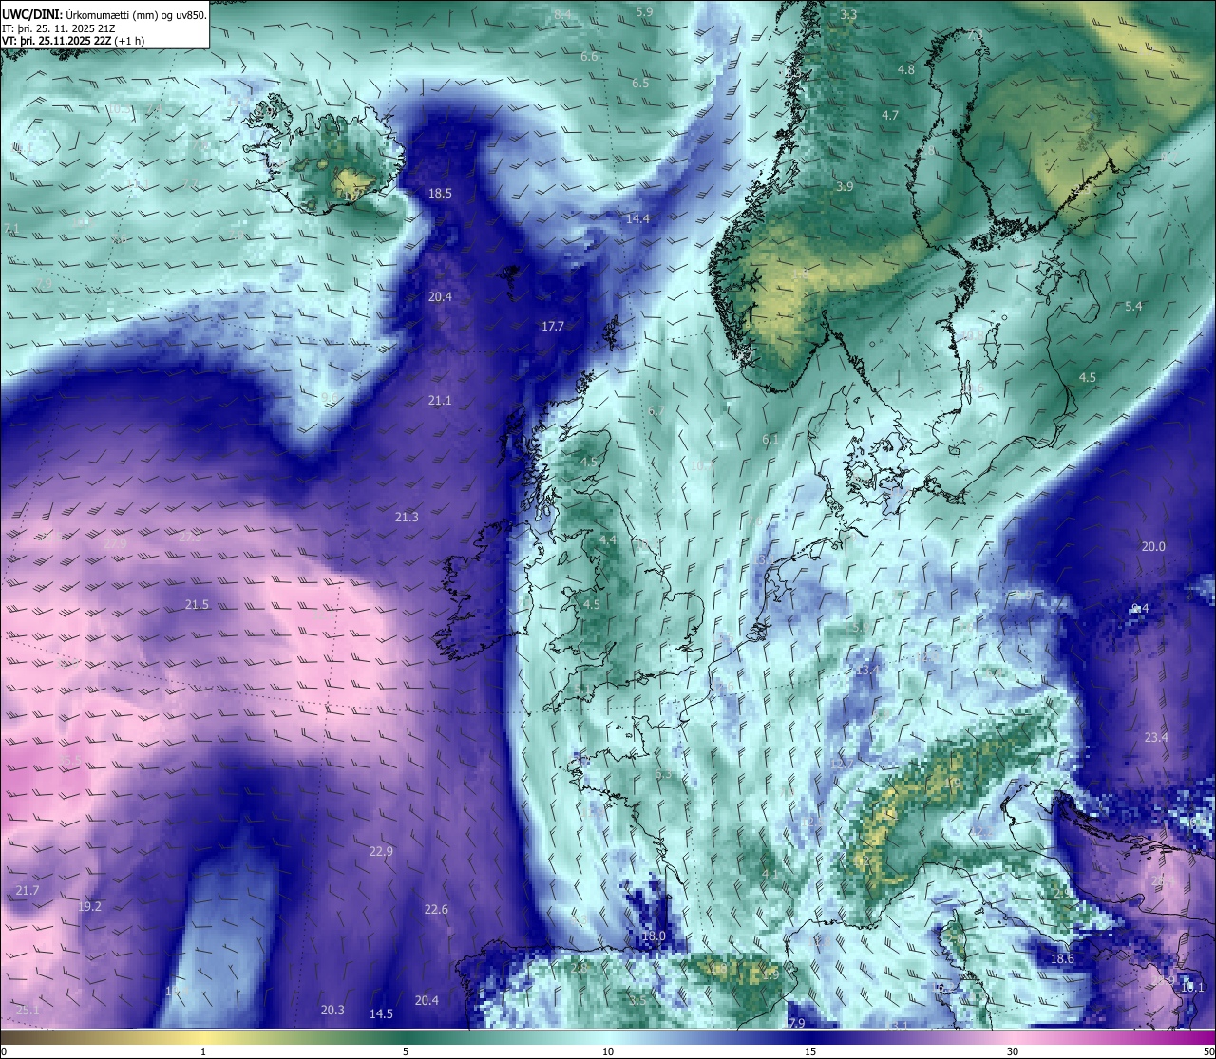Click the 5.4 value label

click(x=1133, y=306)
